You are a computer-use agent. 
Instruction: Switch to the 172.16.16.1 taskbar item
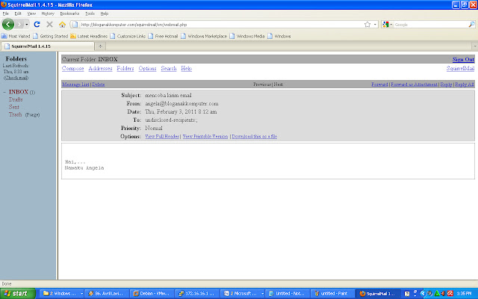pyautogui.click(x=196, y=294)
